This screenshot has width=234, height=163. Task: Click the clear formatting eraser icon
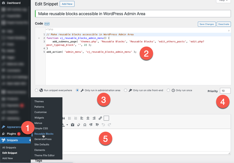click(79, 125)
